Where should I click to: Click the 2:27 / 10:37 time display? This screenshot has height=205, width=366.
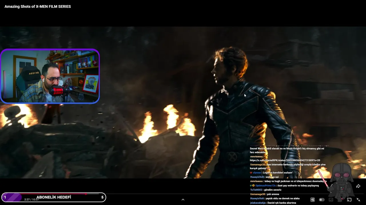[x=31, y=200]
